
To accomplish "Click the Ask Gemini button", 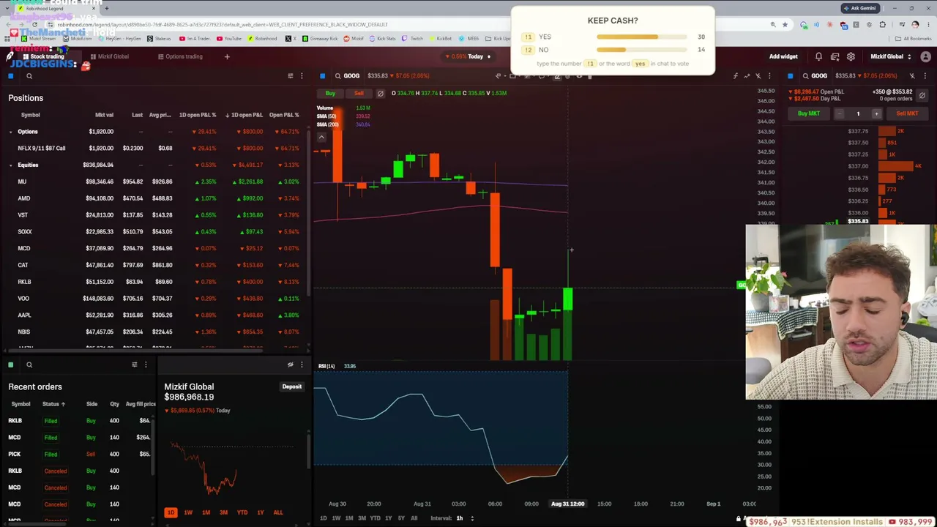I will point(859,8).
